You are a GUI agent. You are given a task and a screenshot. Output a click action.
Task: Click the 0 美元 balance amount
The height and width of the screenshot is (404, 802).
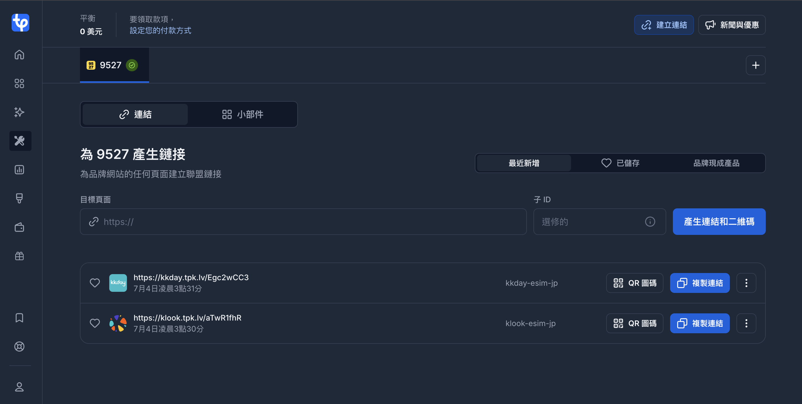[91, 32]
